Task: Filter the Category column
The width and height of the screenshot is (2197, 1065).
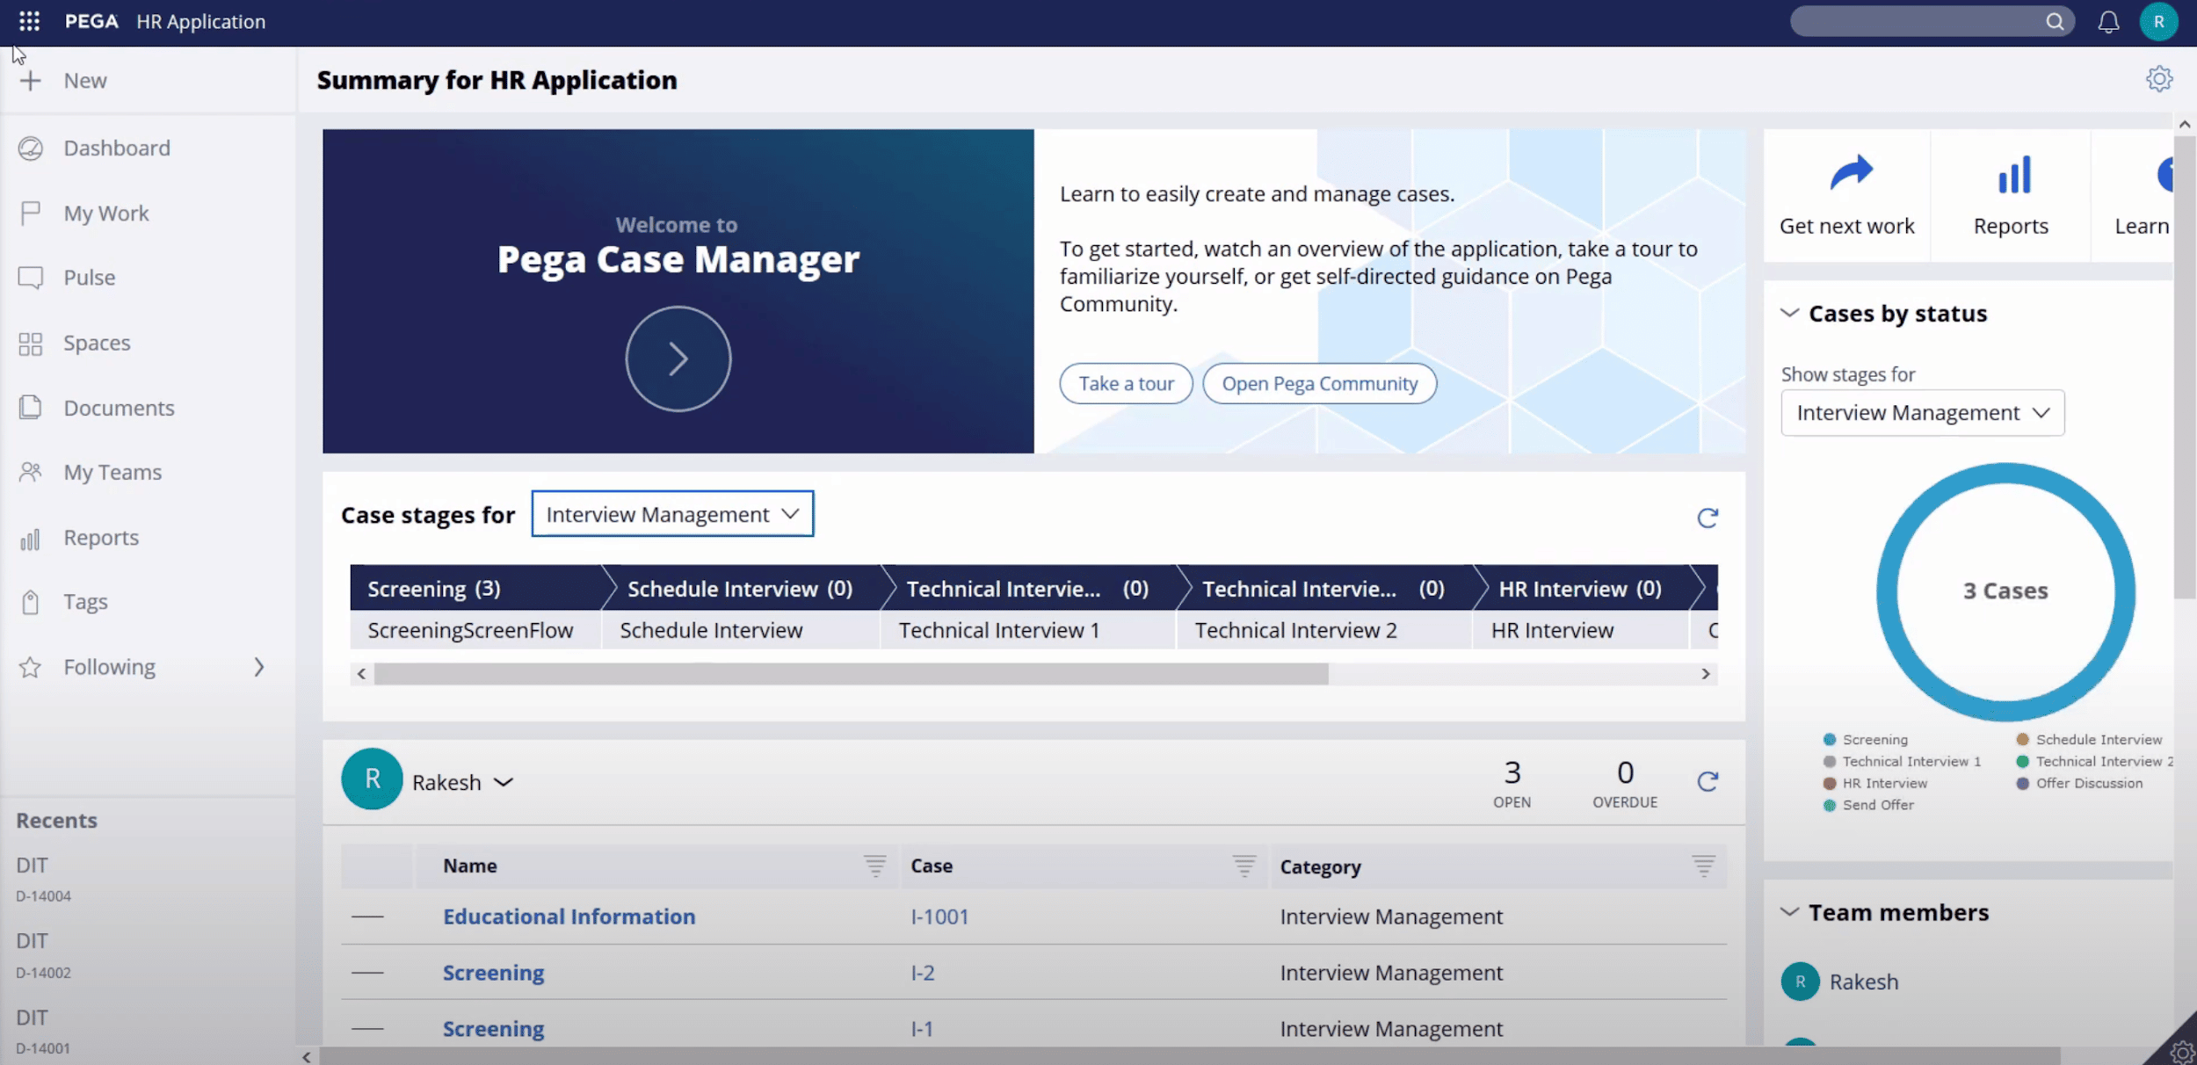Action: pos(1703,866)
